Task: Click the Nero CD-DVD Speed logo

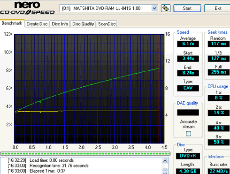Action: (x=27, y=8)
